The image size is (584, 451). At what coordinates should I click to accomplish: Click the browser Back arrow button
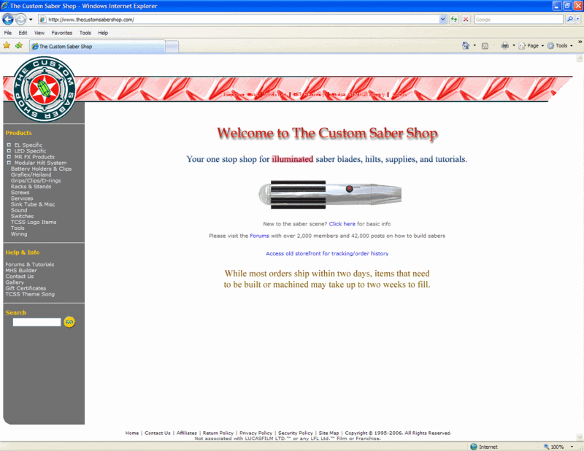9,20
